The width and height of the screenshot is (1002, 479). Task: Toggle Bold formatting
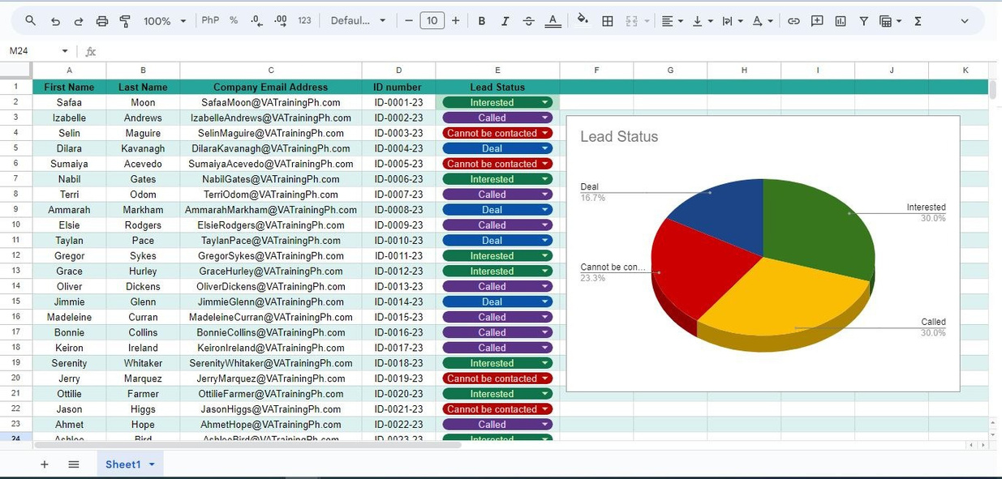481,21
